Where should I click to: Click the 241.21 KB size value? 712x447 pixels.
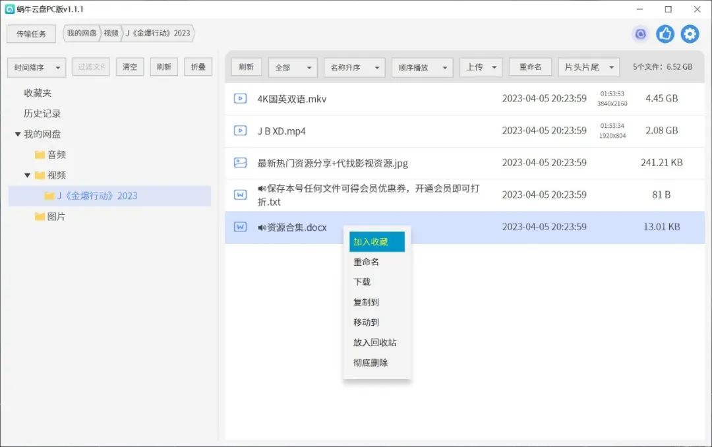[x=662, y=163]
